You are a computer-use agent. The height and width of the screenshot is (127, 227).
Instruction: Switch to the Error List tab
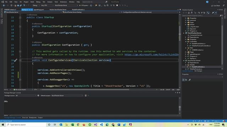point(25,117)
